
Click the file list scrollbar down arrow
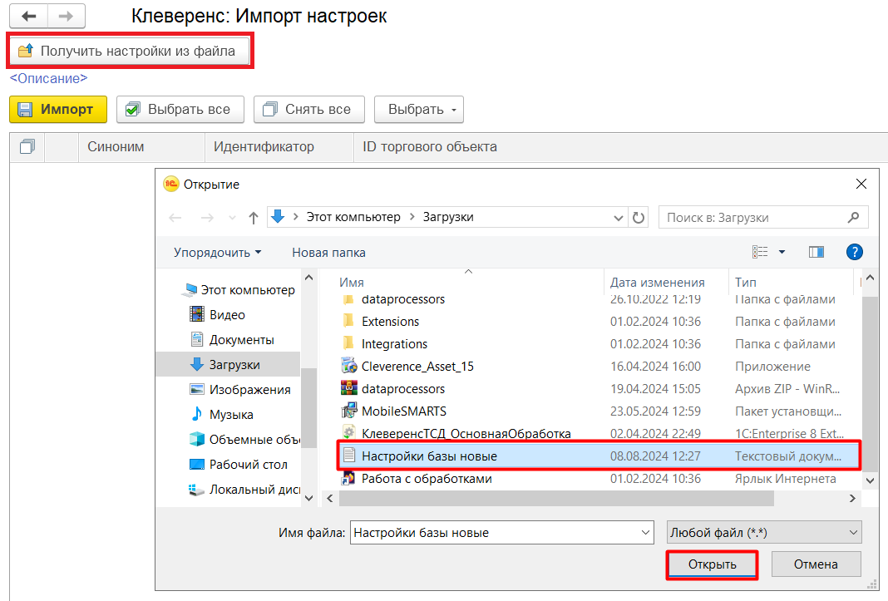pyautogui.click(x=870, y=480)
